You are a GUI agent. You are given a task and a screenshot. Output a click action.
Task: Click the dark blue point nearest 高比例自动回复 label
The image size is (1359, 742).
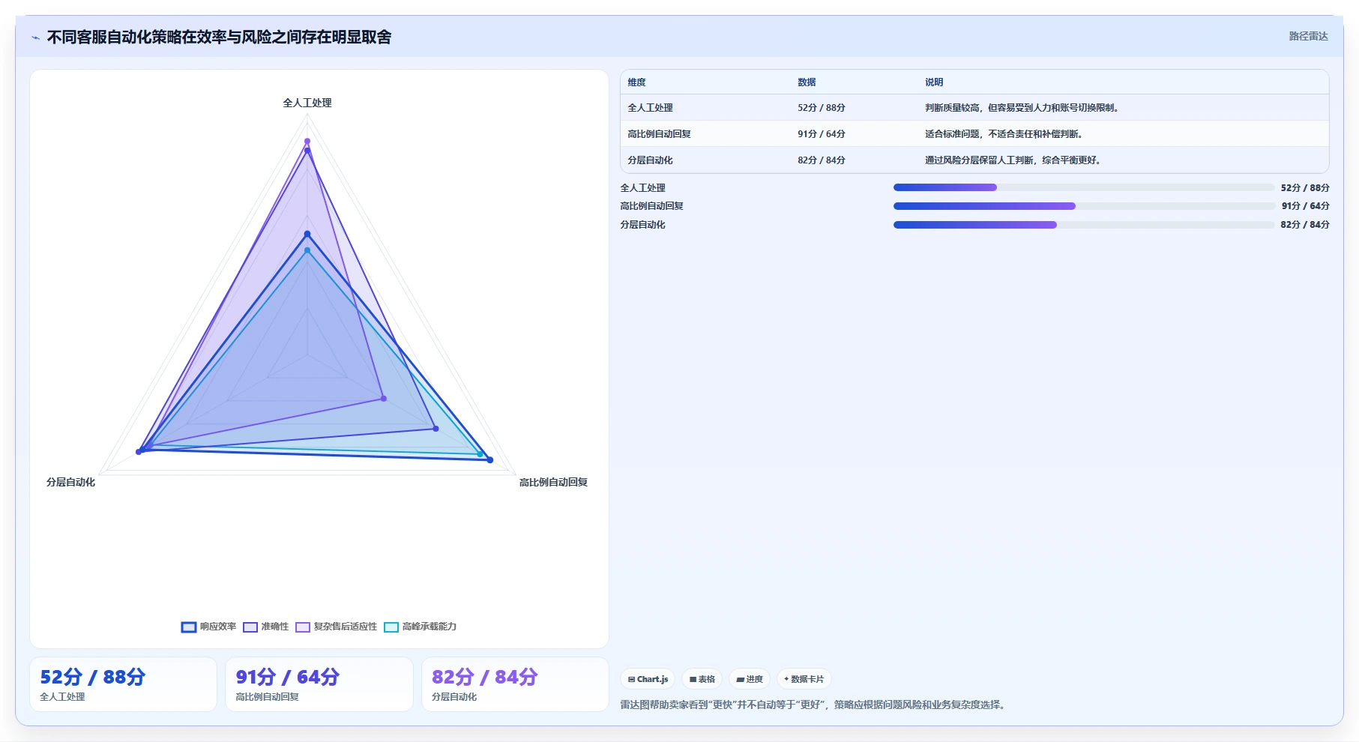click(x=490, y=459)
